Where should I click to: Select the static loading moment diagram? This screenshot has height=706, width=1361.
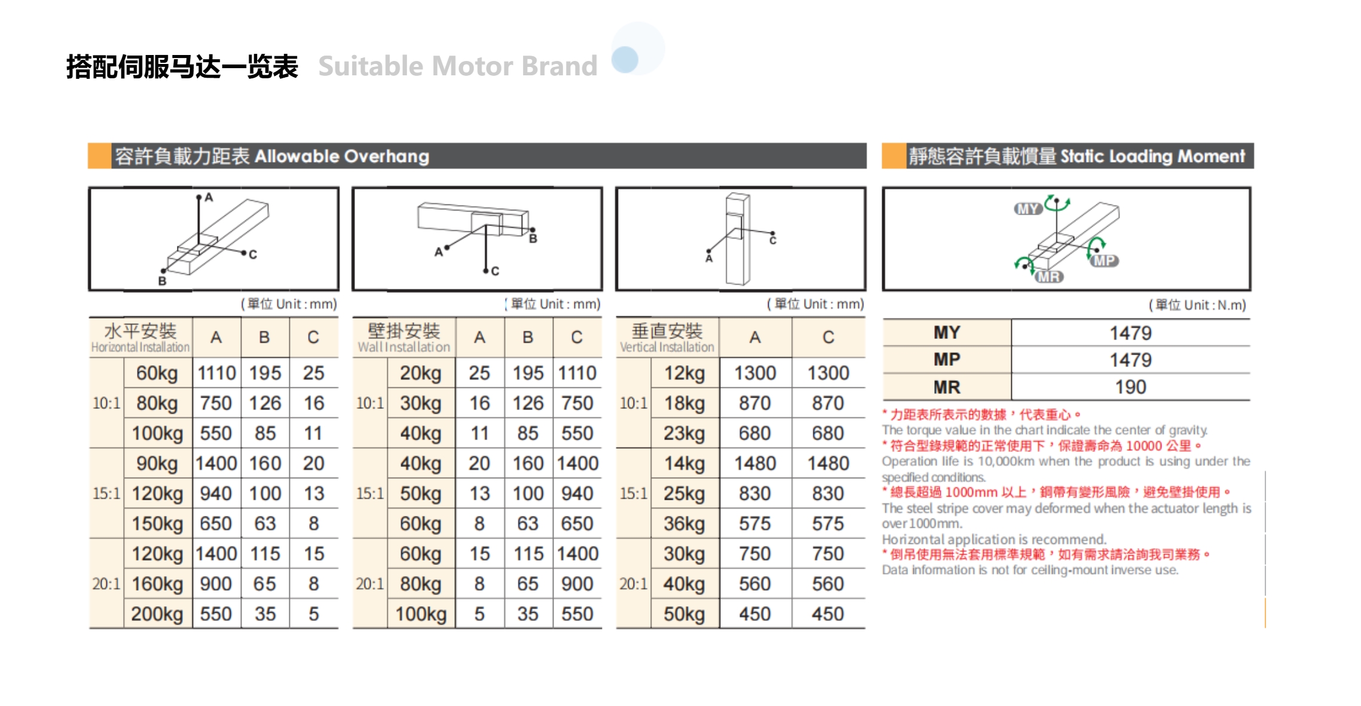click(x=1067, y=239)
